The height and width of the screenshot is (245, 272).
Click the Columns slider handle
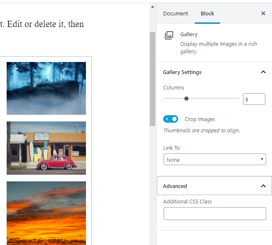(186, 99)
